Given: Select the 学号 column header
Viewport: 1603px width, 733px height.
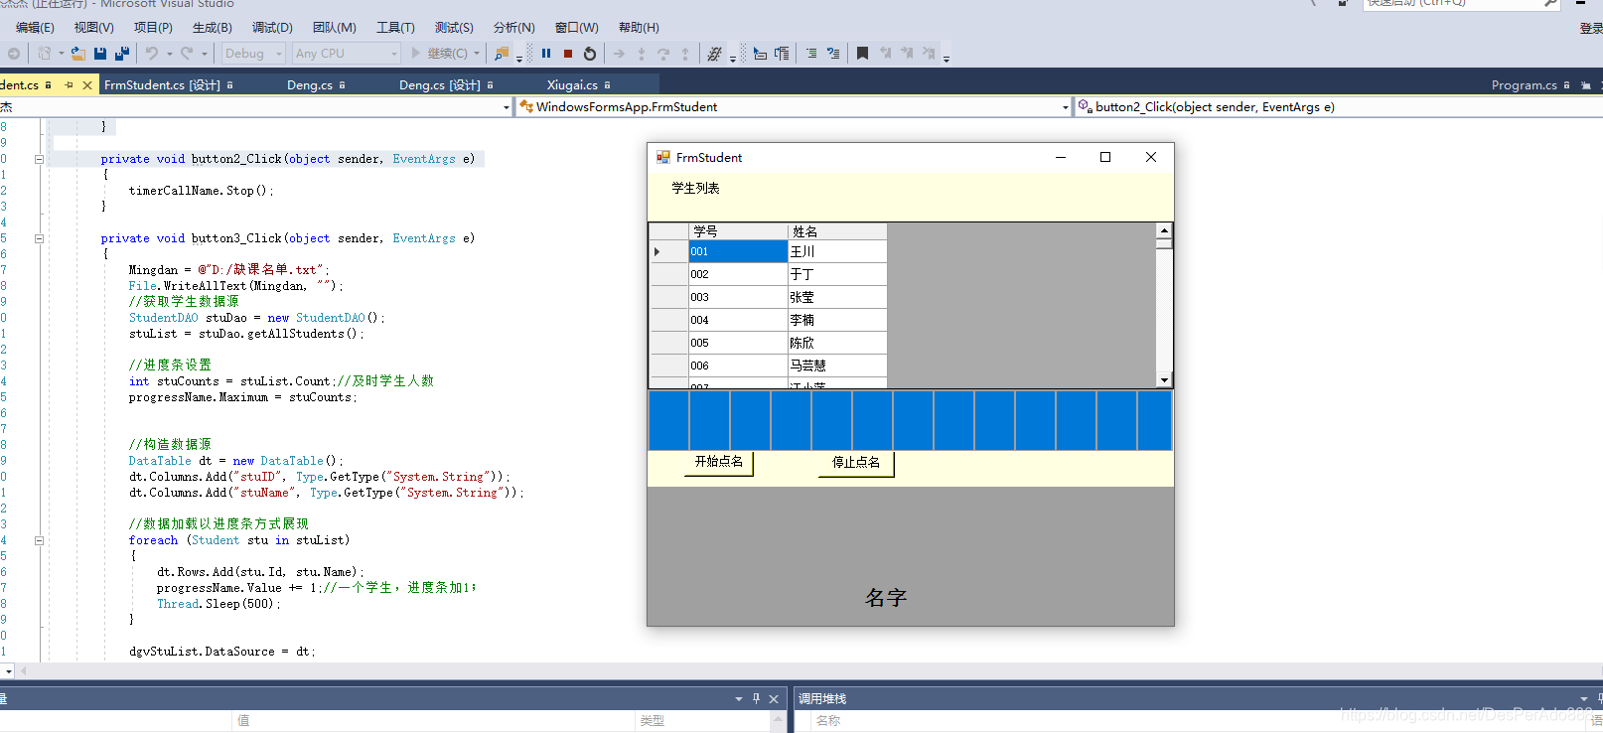Looking at the screenshot, I should [738, 231].
